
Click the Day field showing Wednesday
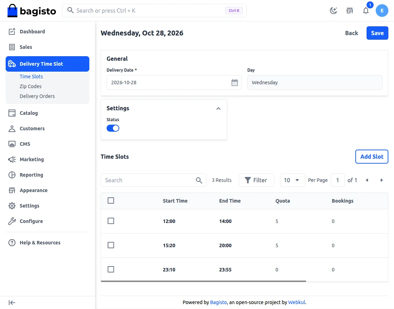coord(314,83)
